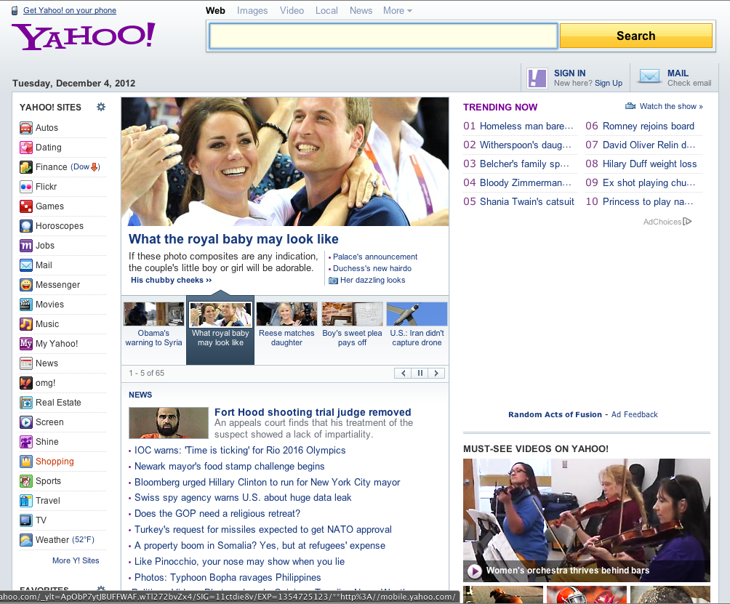Click the Mail envelope to check email

point(649,76)
